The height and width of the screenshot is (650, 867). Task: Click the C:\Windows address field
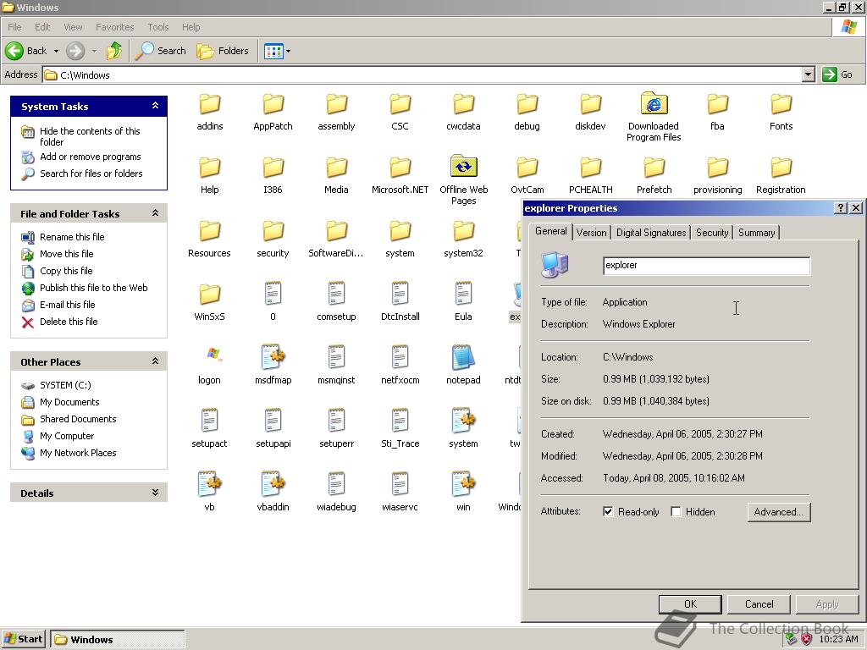pos(422,74)
